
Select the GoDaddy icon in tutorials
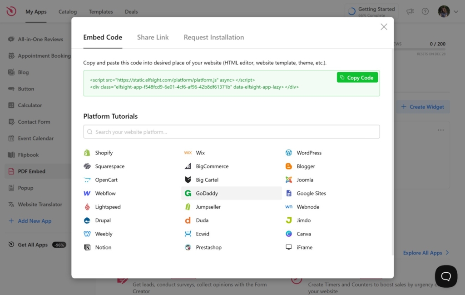pos(188,193)
